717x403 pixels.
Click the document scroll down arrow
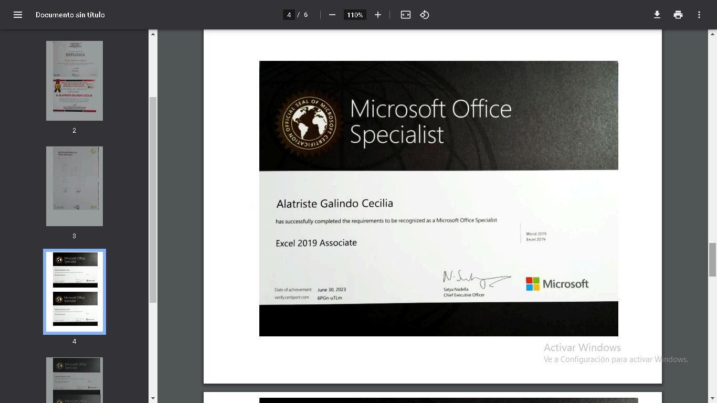712,398
